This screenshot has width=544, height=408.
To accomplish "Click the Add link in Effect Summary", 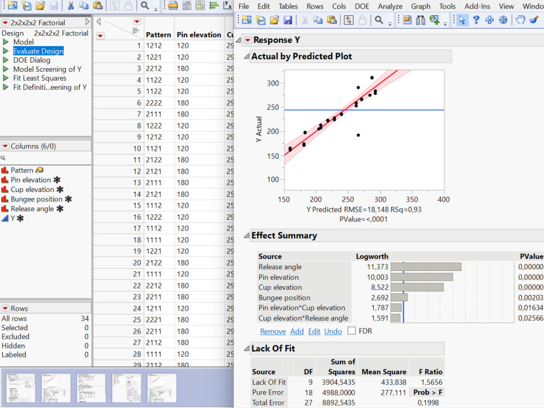I will click(297, 331).
